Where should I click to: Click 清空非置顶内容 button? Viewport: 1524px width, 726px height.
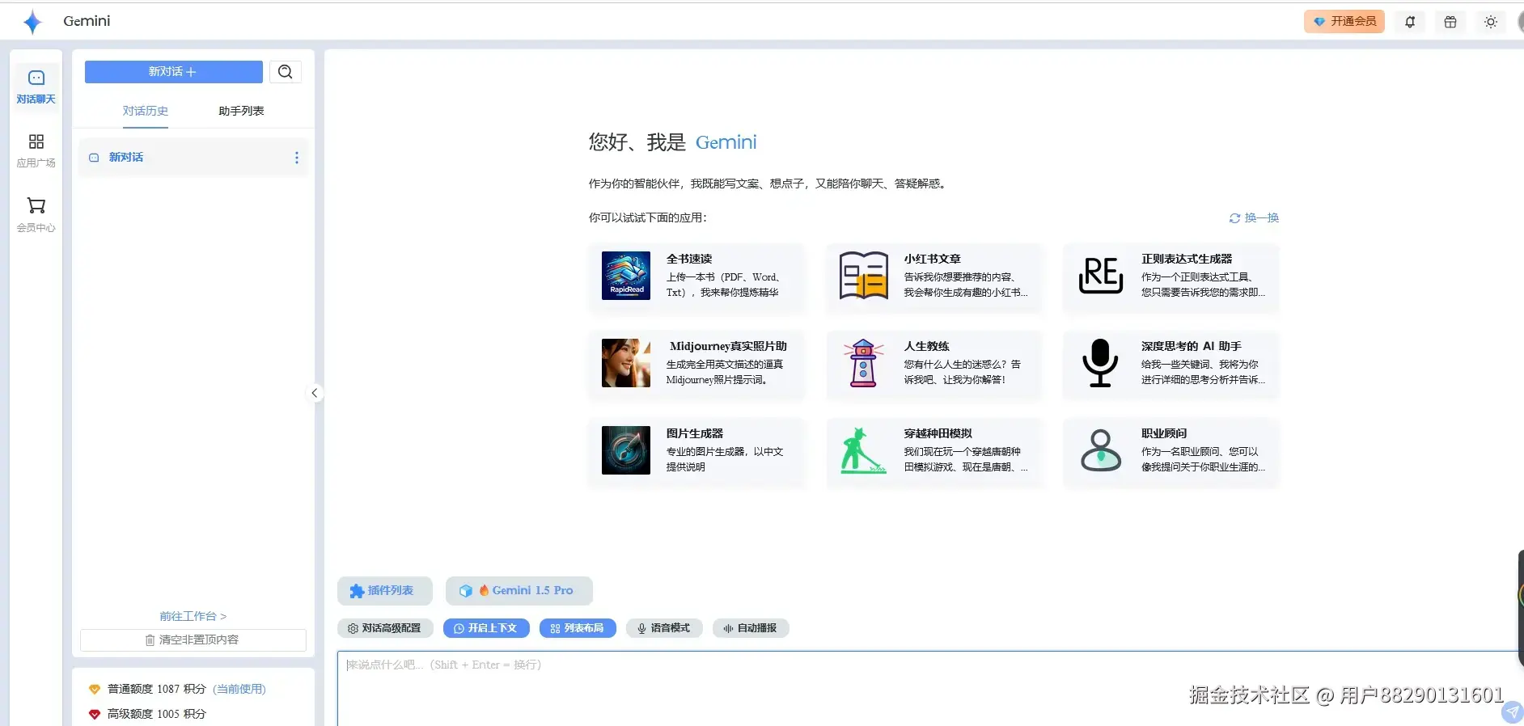click(x=193, y=640)
